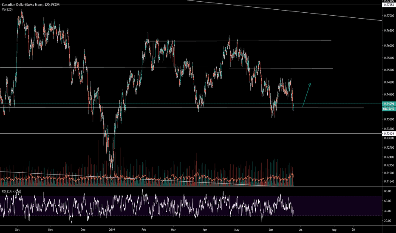Click the 0.74800 price axis label

(x=389, y=82)
